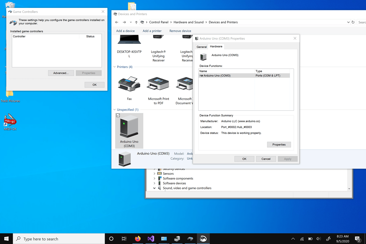Click the Firefox taskbar icon
366x244 pixels.
click(138, 239)
